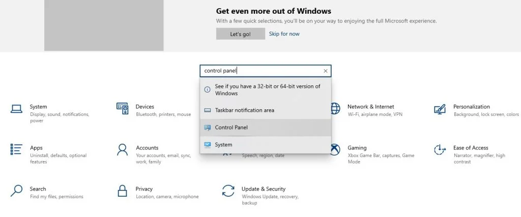
Task: Open the 'Network & Internet' category label
Action: pos(371,107)
